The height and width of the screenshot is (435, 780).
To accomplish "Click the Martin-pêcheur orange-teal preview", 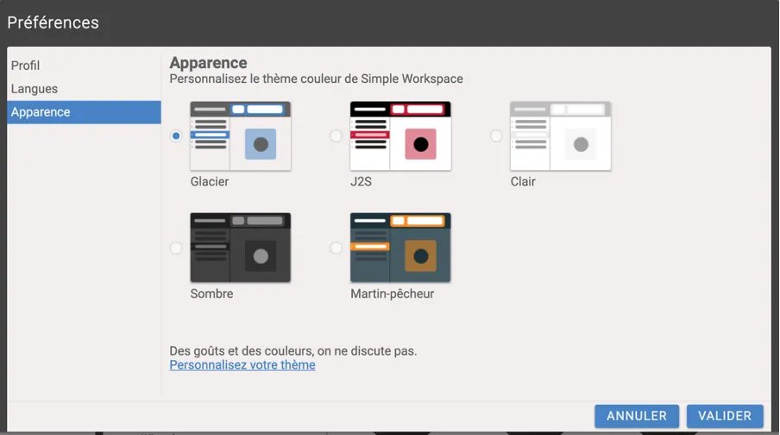I will point(400,247).
